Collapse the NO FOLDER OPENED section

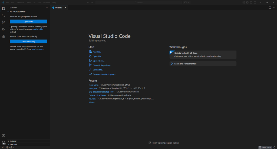[x=18, y=12]
